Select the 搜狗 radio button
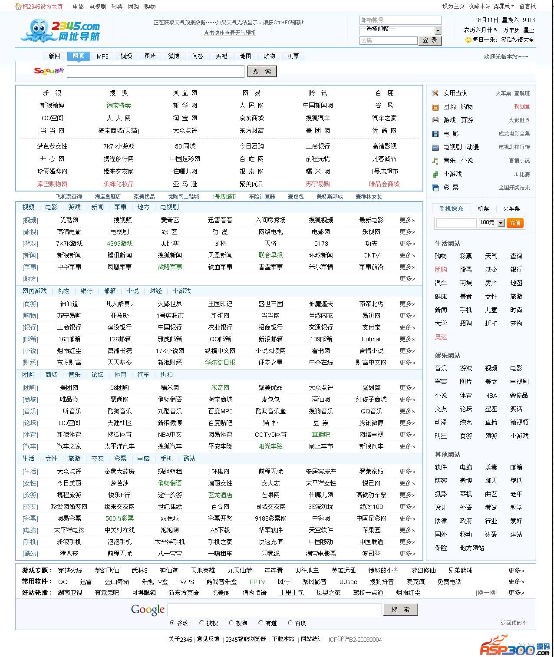This screenshot has width=554, height=657. (x=231, y=623)
